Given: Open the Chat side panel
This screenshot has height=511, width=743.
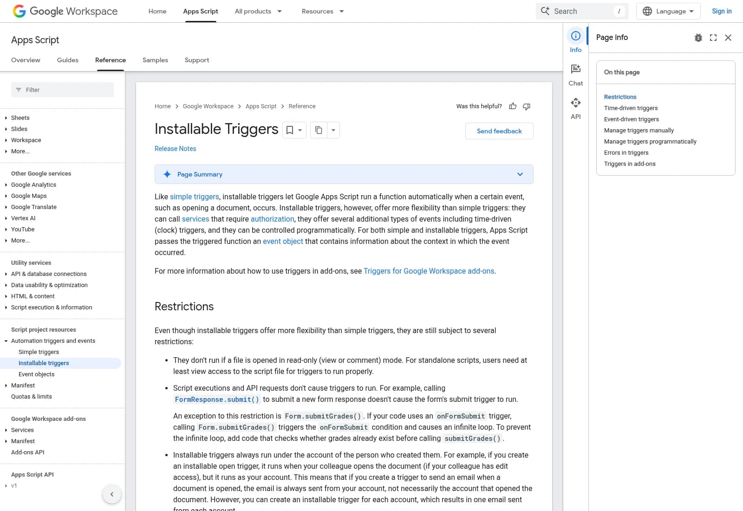Looking at the screenshot, I should (576, 75).
